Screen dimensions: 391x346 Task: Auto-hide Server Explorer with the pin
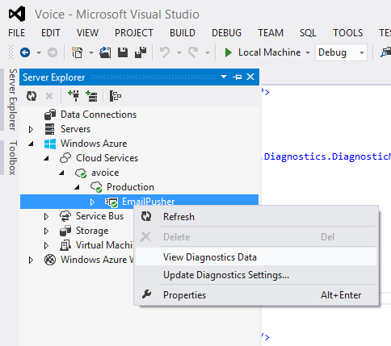click(x=237, y=77)
